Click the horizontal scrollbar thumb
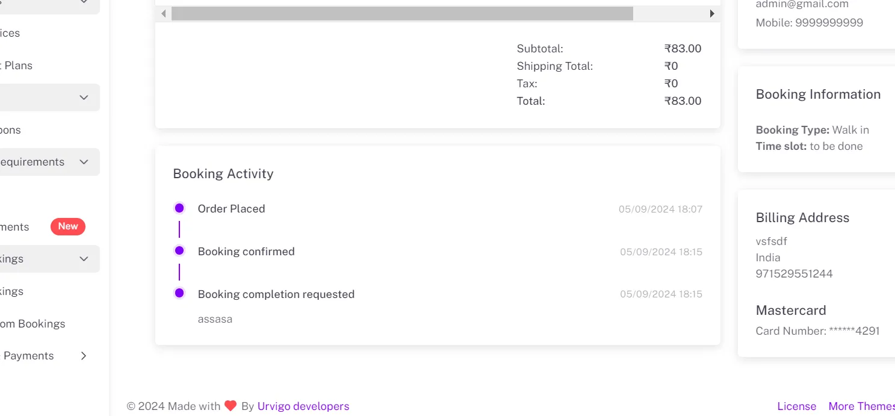Viewport: 895px width, 416px height. click(x=402, y=13)
